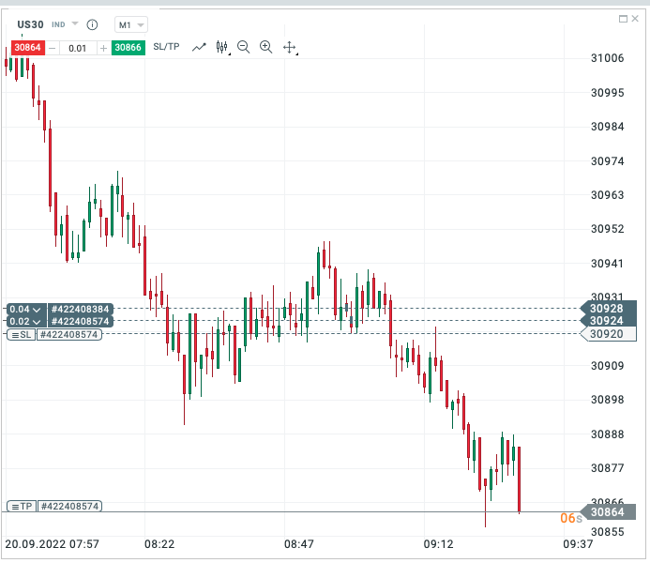Click the 30920 stop loss price tag
Viewport: 650px width, 563px height.
tap(608, 334)
